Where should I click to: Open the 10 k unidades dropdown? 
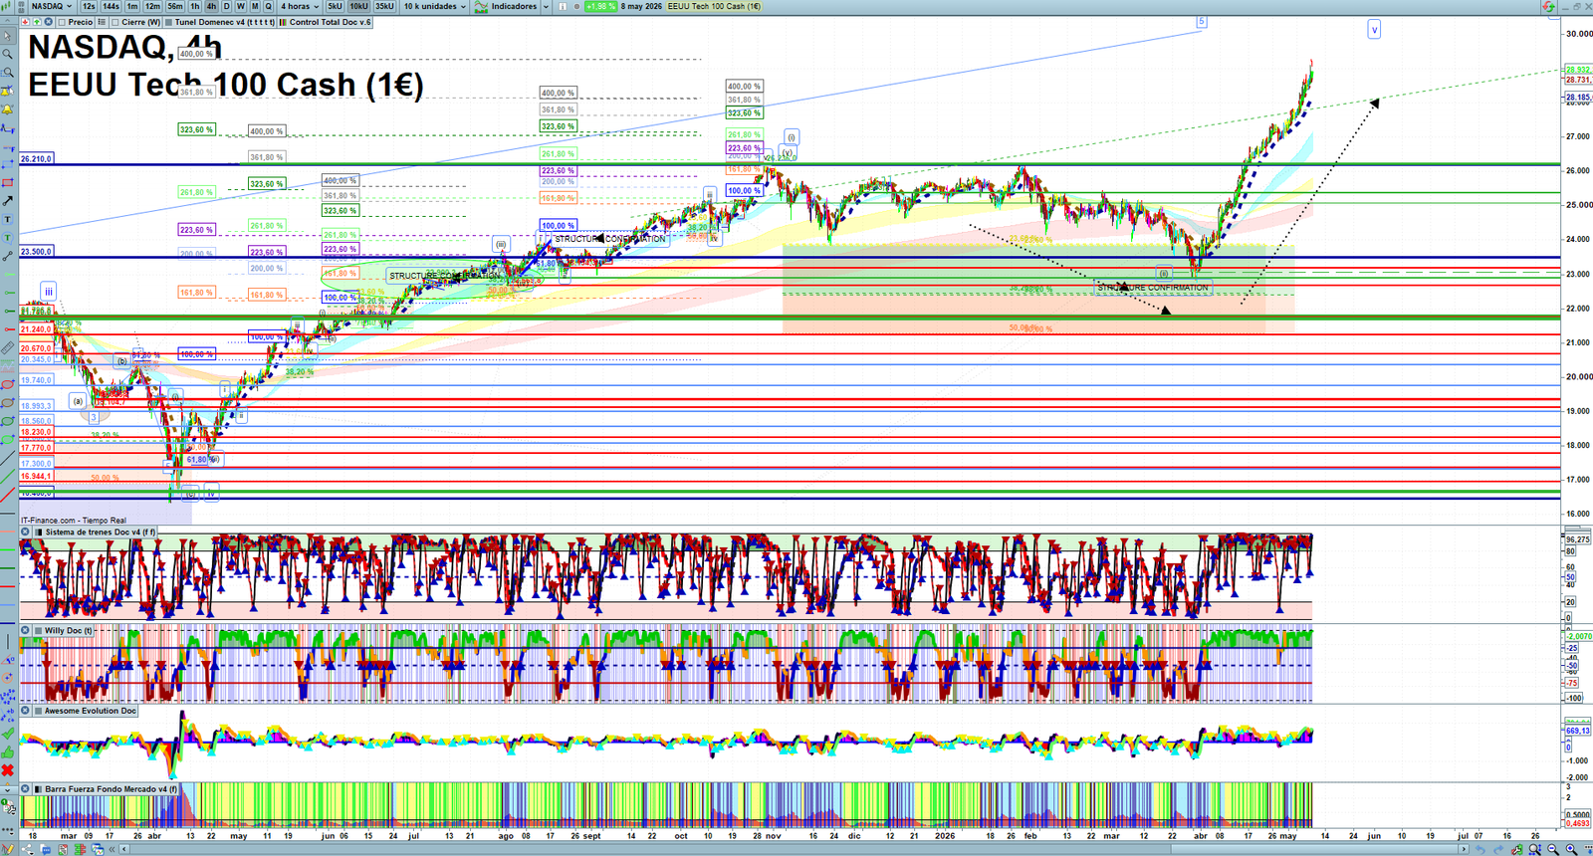(435, 6)
